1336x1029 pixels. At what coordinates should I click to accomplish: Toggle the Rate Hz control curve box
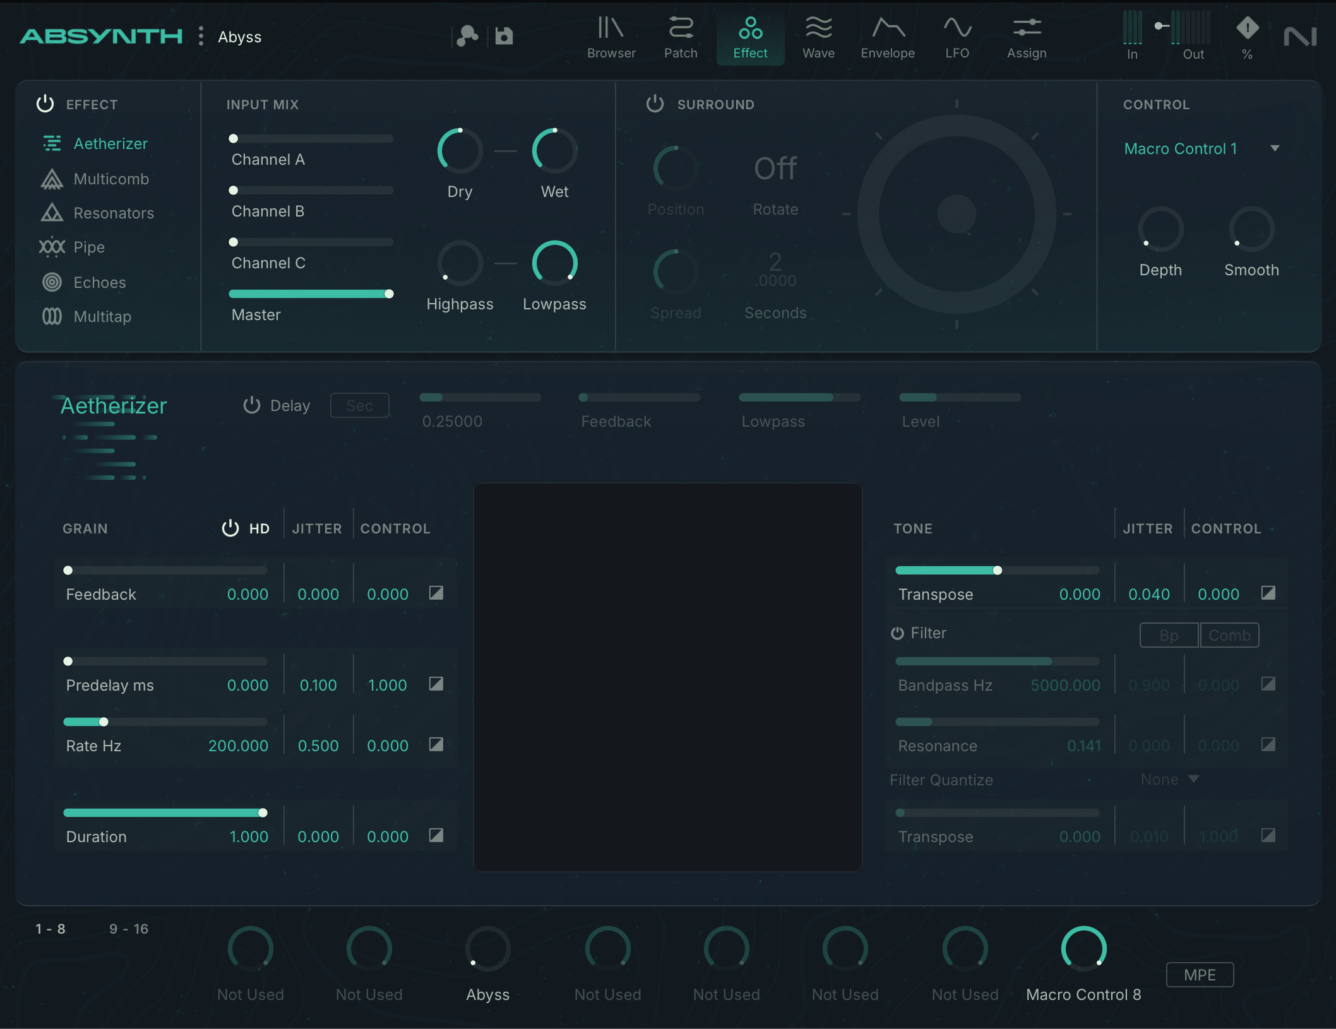tap(436, 745)
